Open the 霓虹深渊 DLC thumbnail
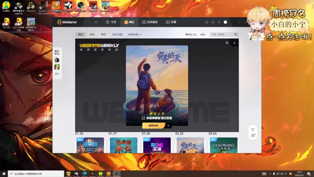314x177 pixels. coord(157,145)
